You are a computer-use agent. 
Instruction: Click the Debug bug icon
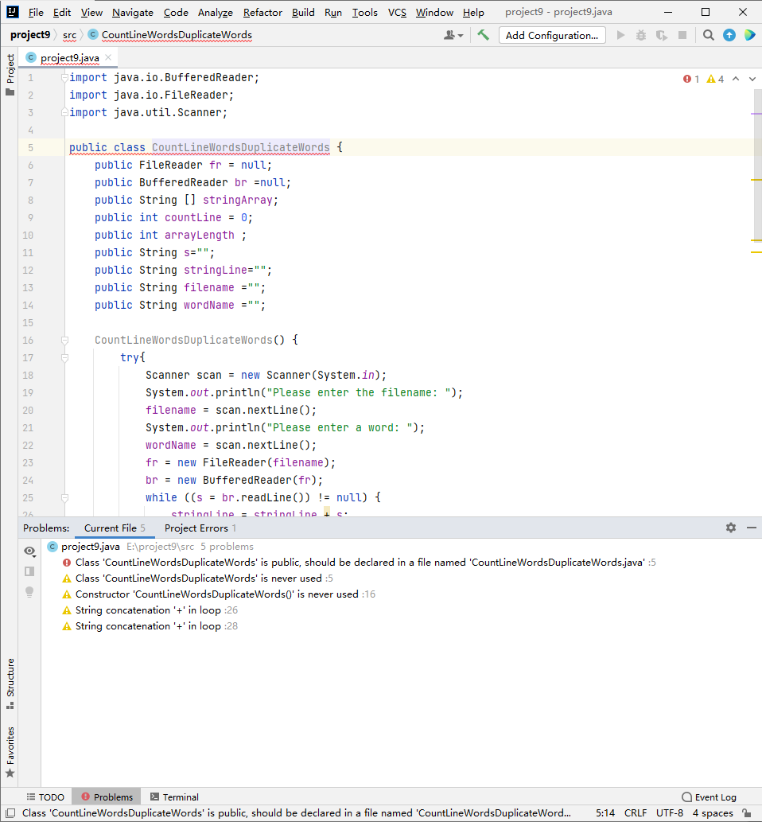point(641,35)
